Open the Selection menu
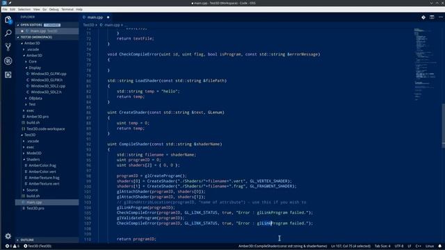The width and height of the screenshot is (445, 250). [x=24, y=9]
